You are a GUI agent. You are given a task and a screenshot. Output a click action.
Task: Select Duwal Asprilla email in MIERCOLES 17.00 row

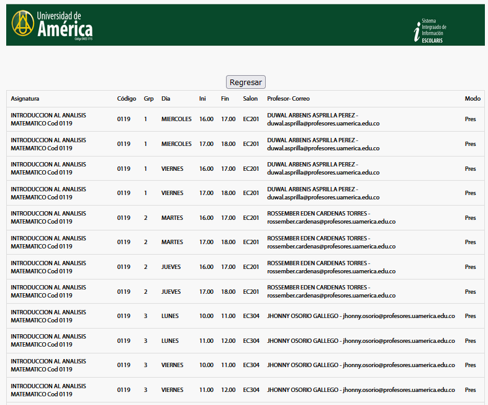[x=323, y=148]
